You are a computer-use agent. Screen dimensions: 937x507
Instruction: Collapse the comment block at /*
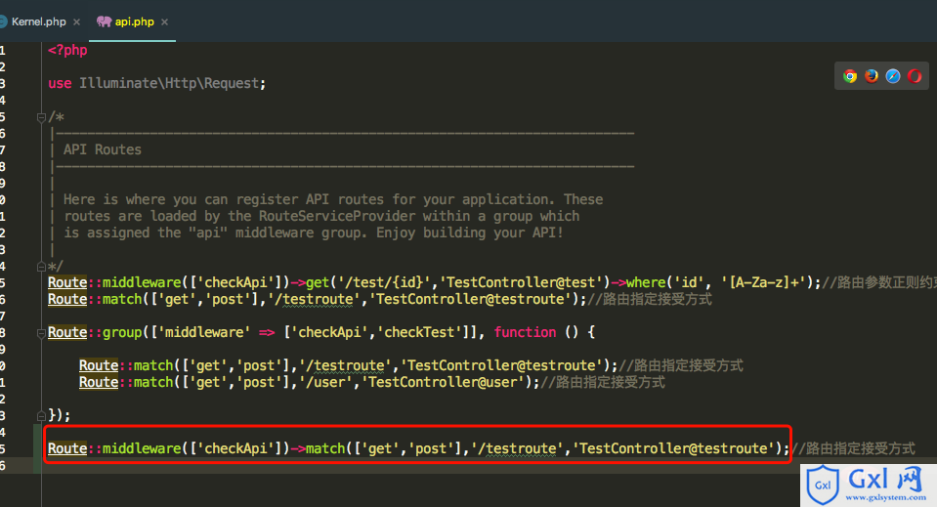[41, 117]
